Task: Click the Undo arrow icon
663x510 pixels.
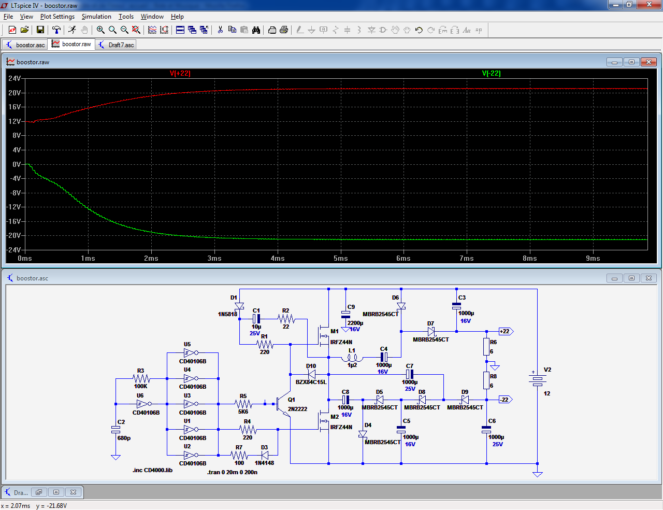Action: (x=419, y=30)
